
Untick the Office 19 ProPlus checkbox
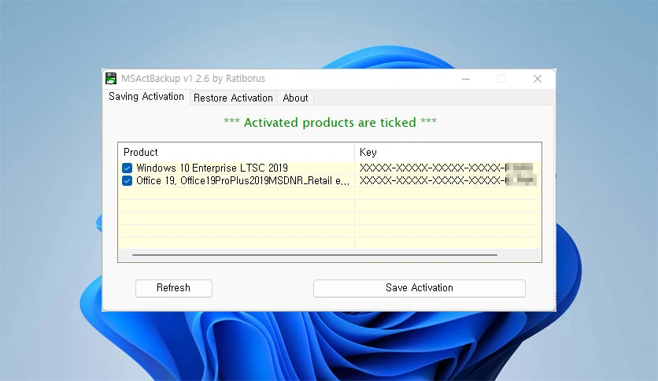click(x=128, y=181)
